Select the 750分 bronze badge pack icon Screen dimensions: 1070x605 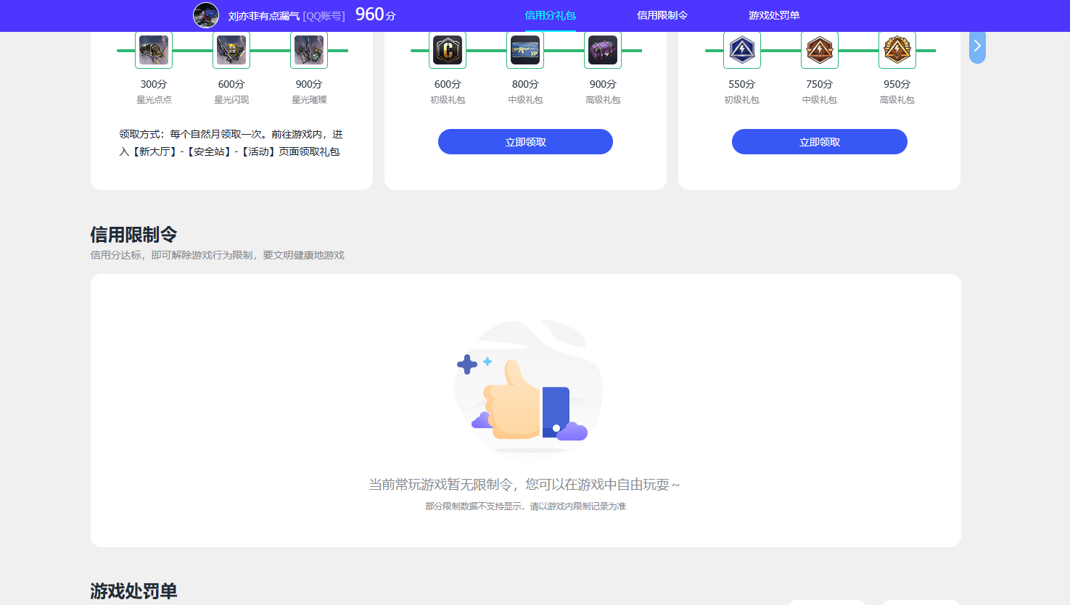pos(819,50)
